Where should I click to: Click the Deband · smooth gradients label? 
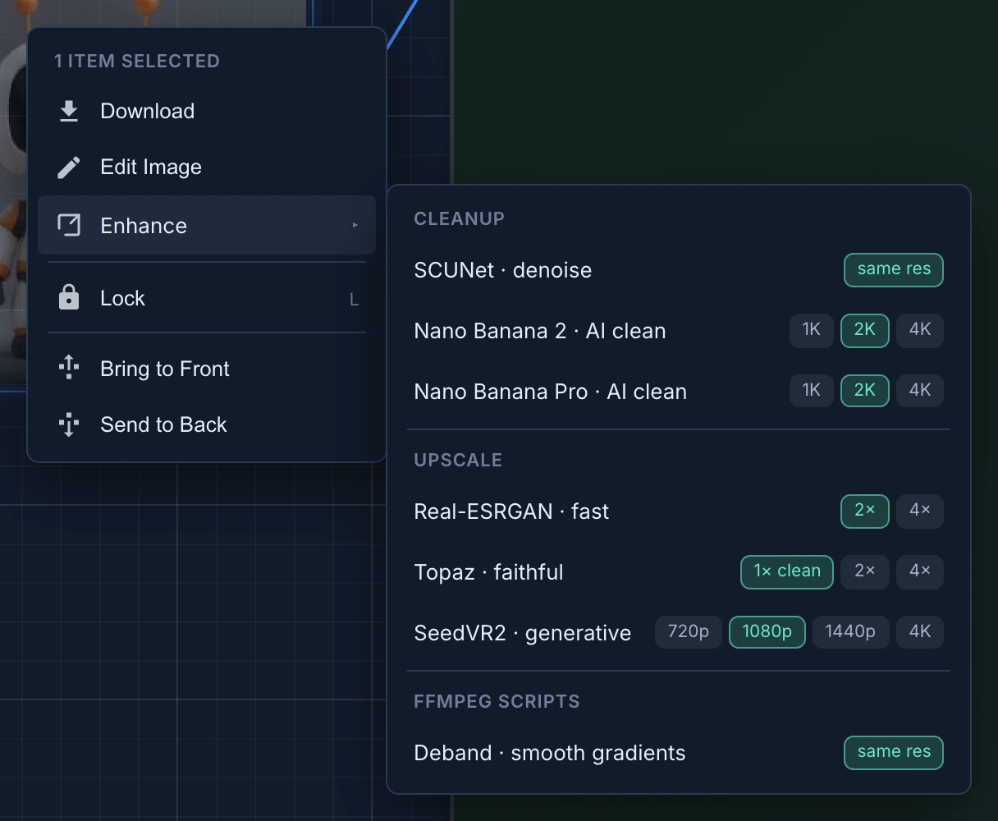(x=550, y=753)
